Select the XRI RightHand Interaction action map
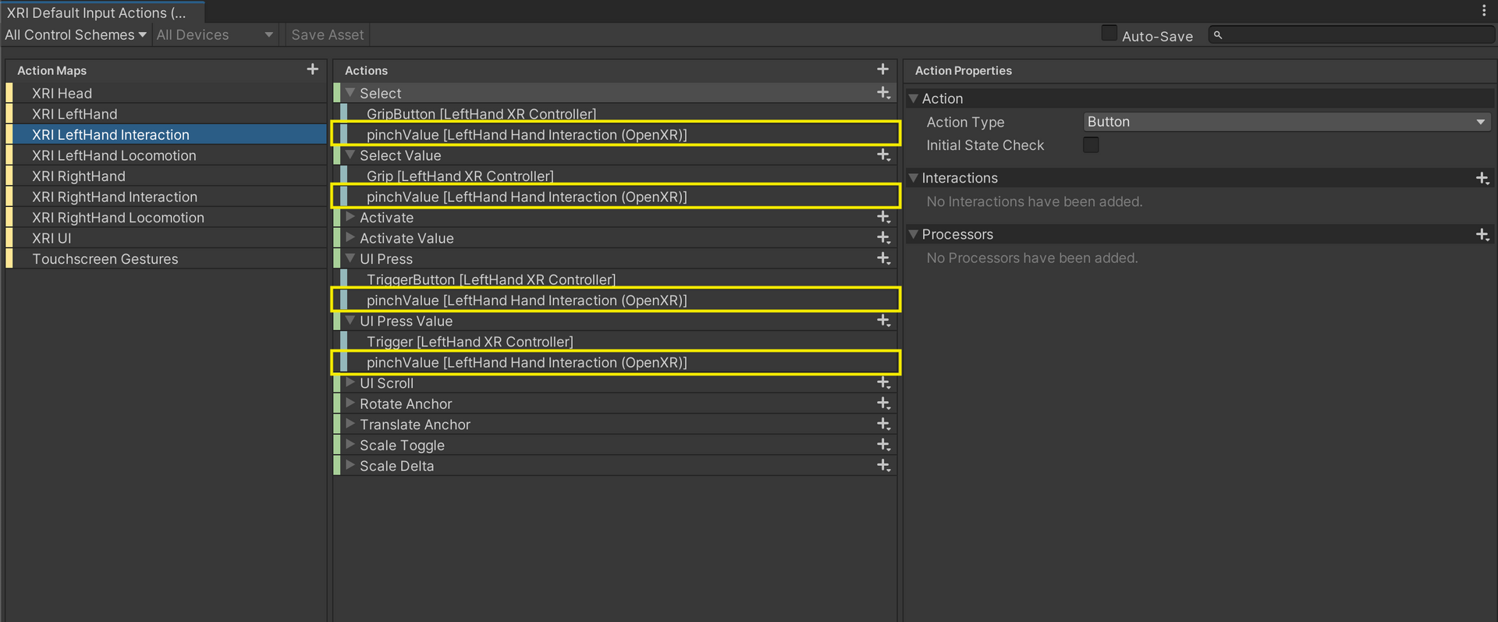 (x=115, y=197)
